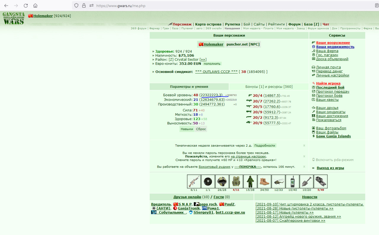The height and width of the screenshot is (235, 379).
Task: Open Ваше вооружение link
Action: (333, 43)
